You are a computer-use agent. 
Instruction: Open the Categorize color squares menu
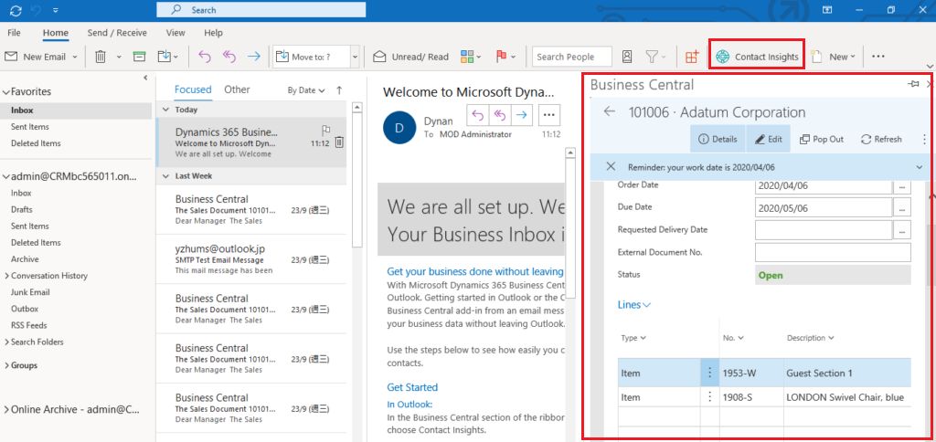pos(471,57)
